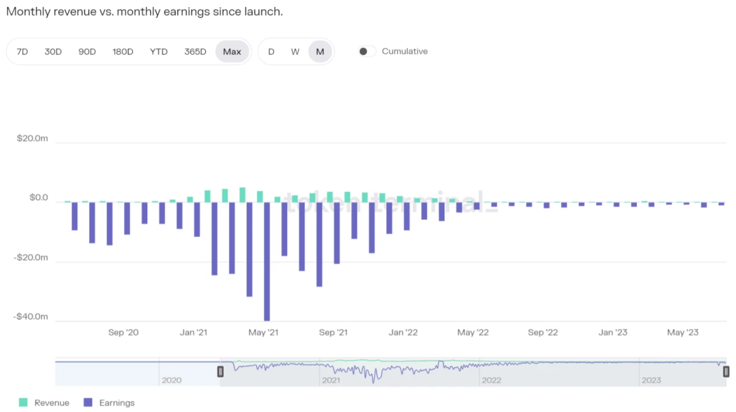Select YTD time range
The height and width of the screenshot is (412, 736).
click(x=158, y=52)
